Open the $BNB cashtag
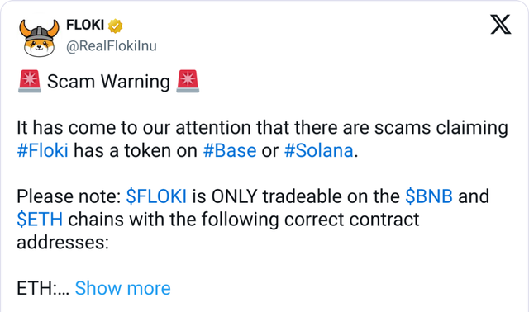Image resolution: width=529 pixels, height=312 pixels. [x=429, y=196]
